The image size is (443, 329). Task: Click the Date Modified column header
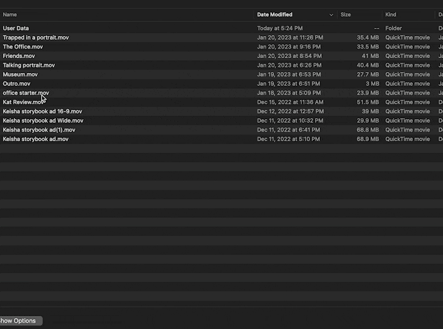pyautogui.click(x=275, y=15)
